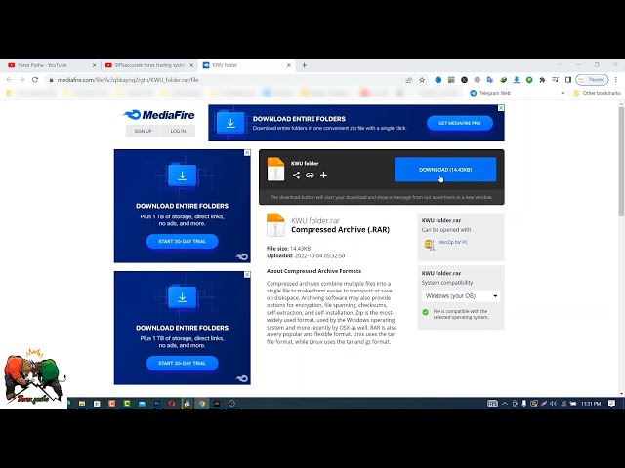Open the new tab plus button
This screenshot has height=468, width=625.
[x=305, y=65]
